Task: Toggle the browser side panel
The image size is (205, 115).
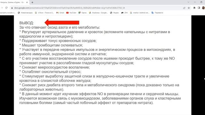Action: [199, 8]
